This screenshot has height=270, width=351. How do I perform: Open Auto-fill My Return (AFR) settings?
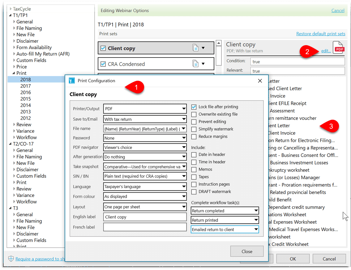coord(43,54)
